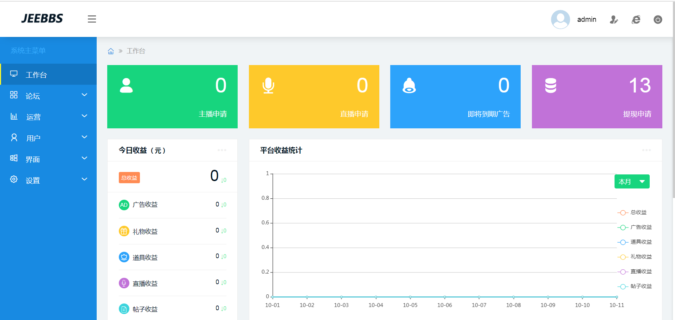Open the user profile edit icon
The width and height of the screenshot is (675, 320).
pyautogui.click(x=614, y=20)
